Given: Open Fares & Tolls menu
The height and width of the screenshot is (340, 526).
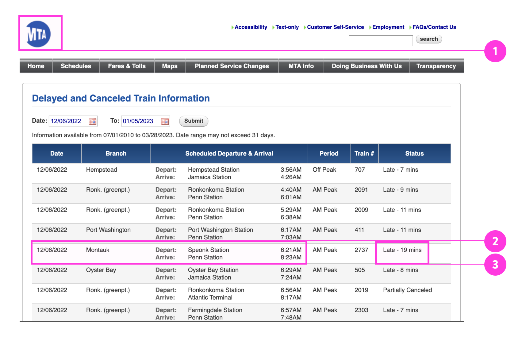Looking at the screenshot, I should point(127,66).
